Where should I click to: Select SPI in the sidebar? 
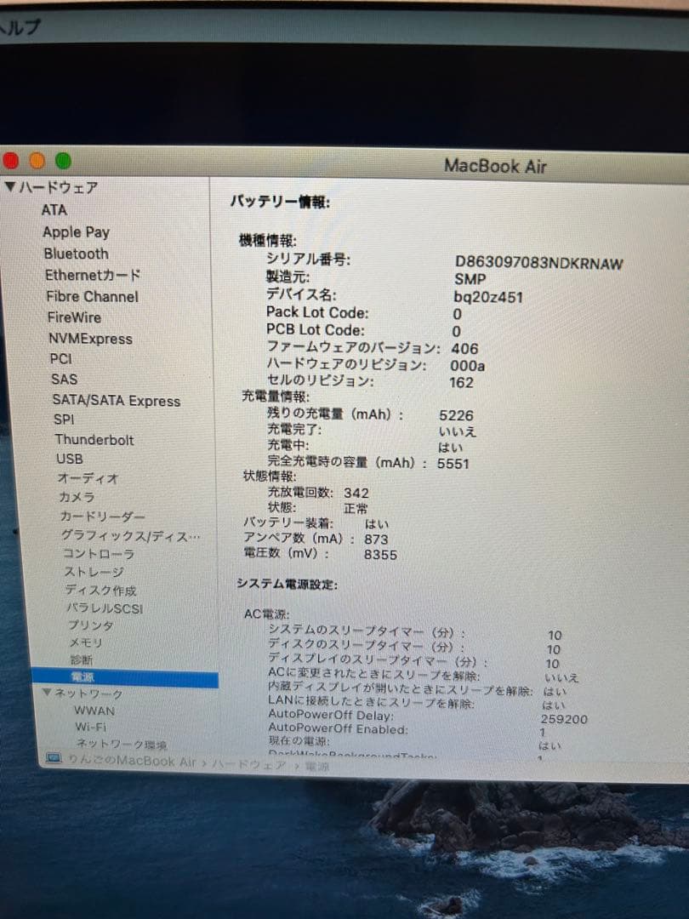[x=63, y=420]
